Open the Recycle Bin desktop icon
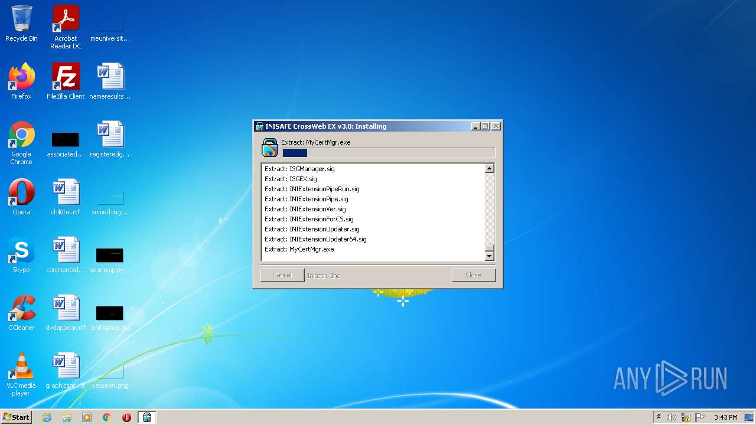The image size is (756, 425). tap(21, 25)
